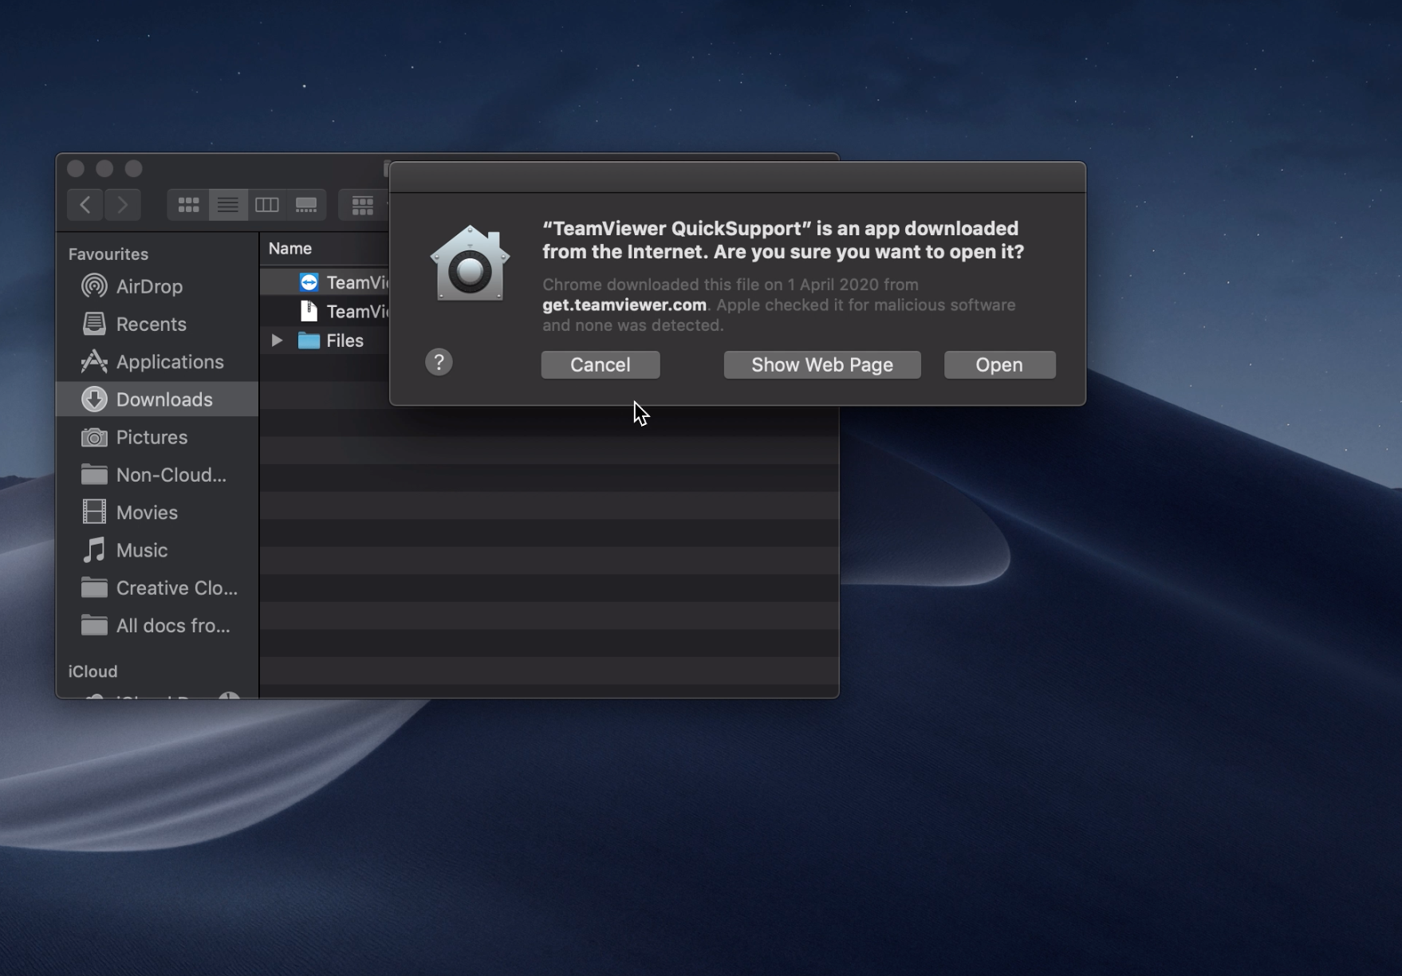
Task: Select the Downloads sidebar item
Action: 163,399
